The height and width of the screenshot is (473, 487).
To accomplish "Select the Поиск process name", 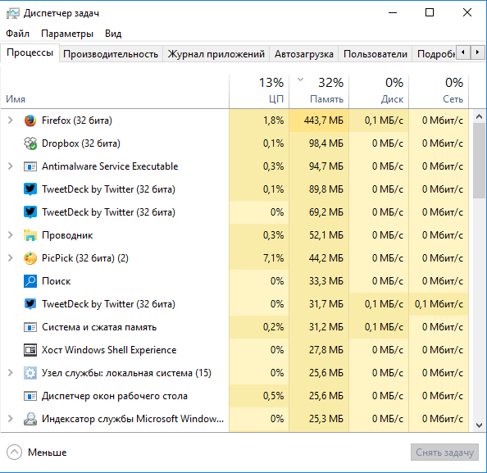I will 57,281.
